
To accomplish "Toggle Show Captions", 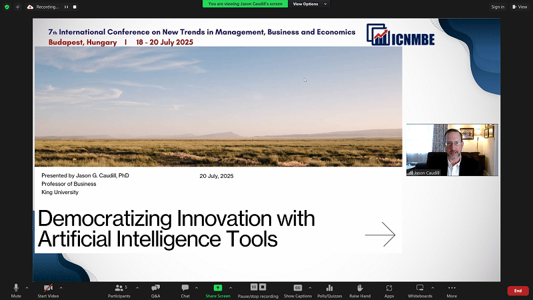I will click(298, 288).
